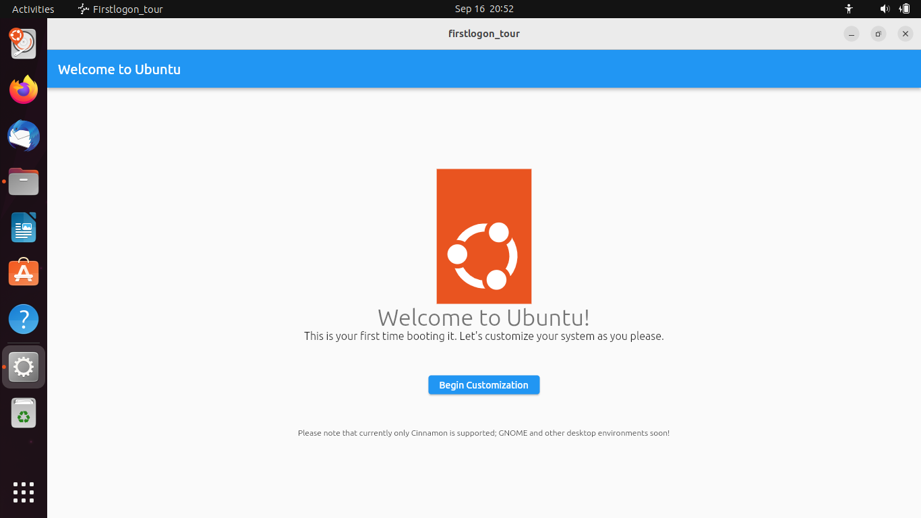Screen dimensions: 921x518
Task: Open the clock and calendar panel
Action: pos(484,9)
